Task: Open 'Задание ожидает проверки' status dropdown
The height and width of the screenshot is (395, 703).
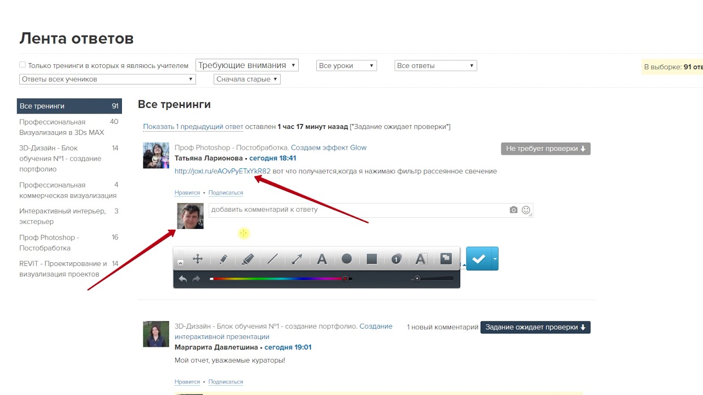Action: [x=535, y=327]
